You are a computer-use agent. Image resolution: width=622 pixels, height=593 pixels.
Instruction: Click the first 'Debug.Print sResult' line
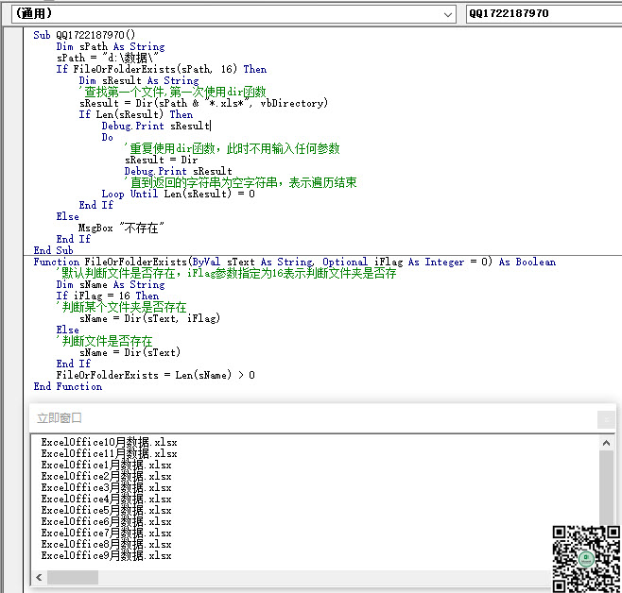point(156,126)
